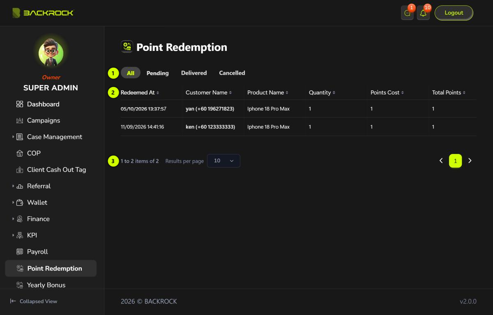Sort by Points Cost arrows icon
Screen dimensions: 493x315
click(x=403, y=93)
